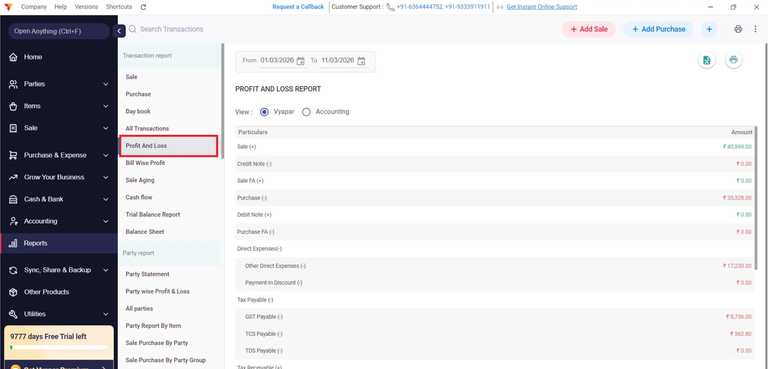Click the refresh icon in menu bar
Viewport: 768px width, 369px height.
click(x=143, y=7)
